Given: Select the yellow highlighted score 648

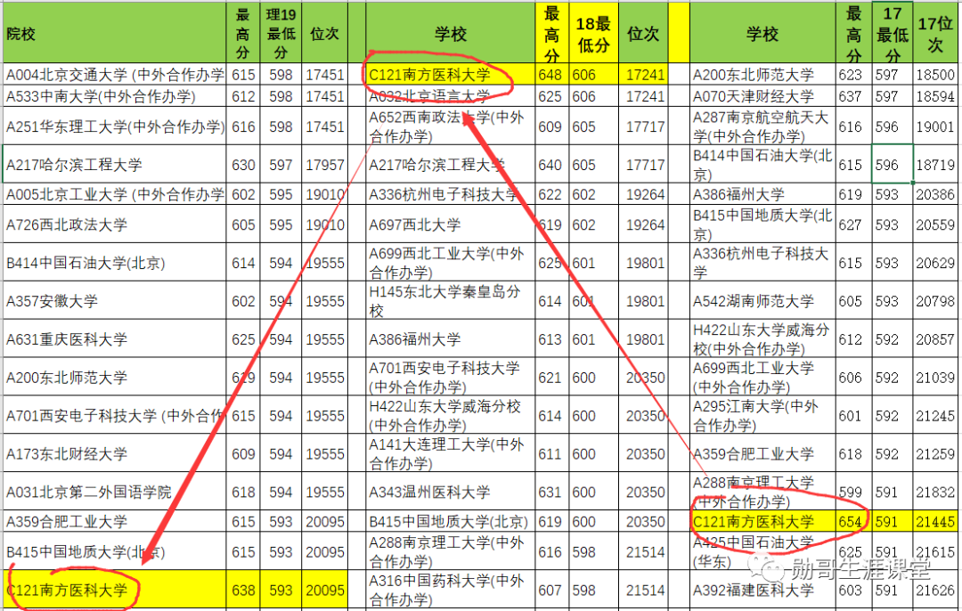Looking at the screenshot, I should [x=550, y=76].
